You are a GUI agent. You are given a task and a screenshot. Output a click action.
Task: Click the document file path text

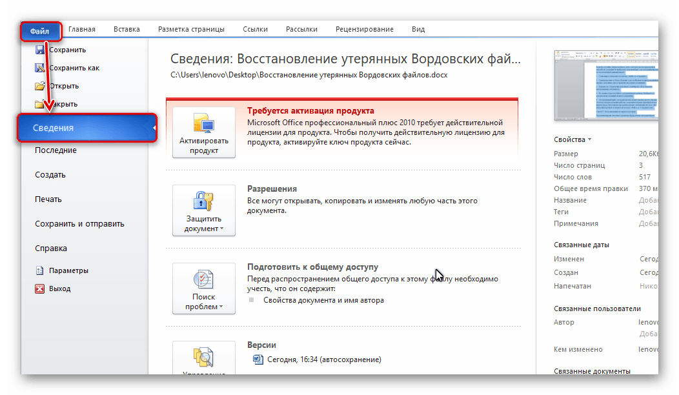(x=309, y=75)
